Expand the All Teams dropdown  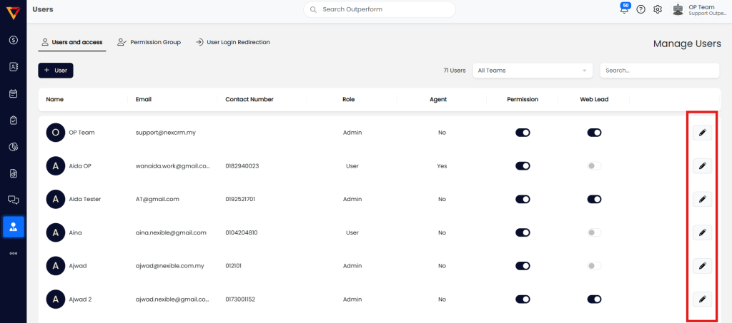[533, 71]
